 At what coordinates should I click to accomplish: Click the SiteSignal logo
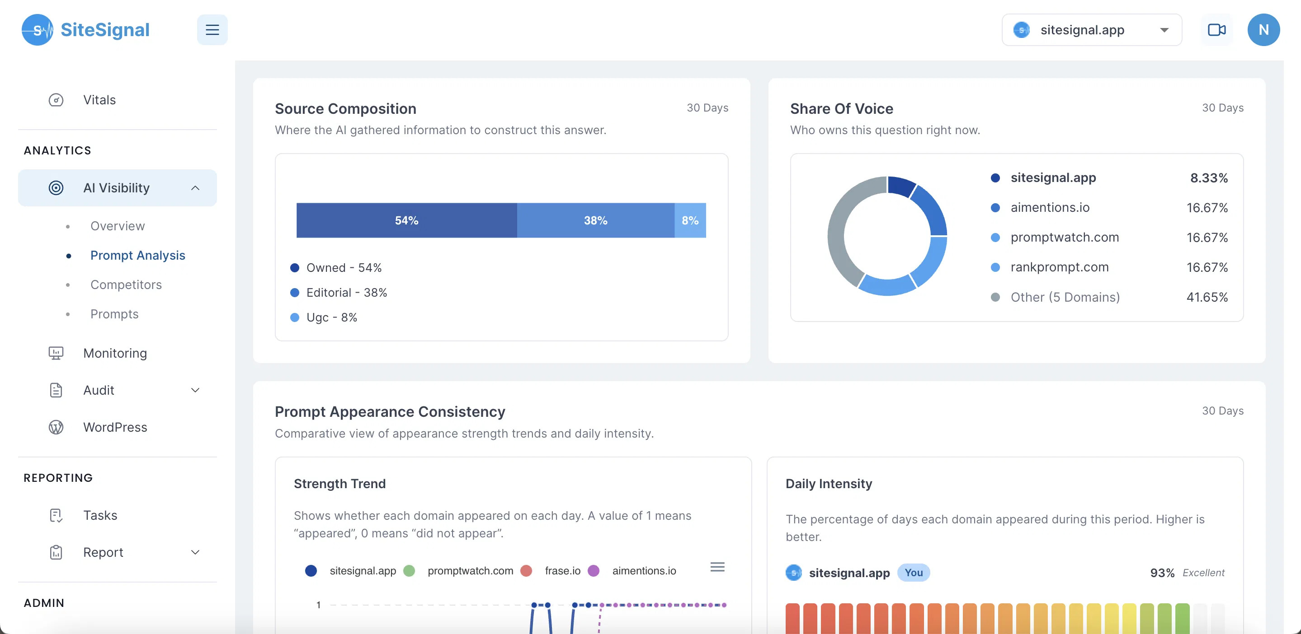pos(85,29)
